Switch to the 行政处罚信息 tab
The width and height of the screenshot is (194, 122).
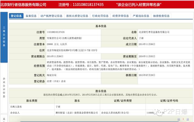100,16
